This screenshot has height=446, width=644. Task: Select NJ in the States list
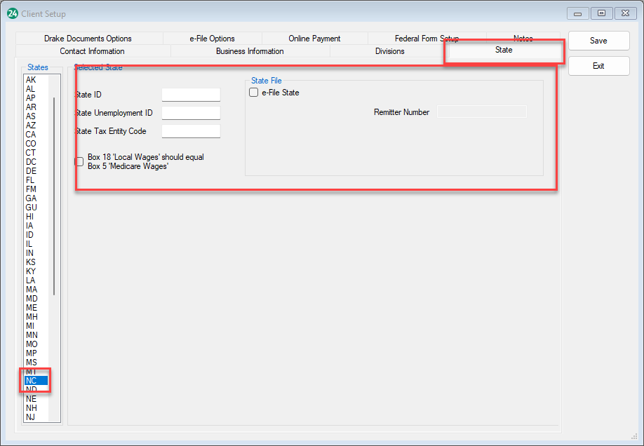coord(32,417)
